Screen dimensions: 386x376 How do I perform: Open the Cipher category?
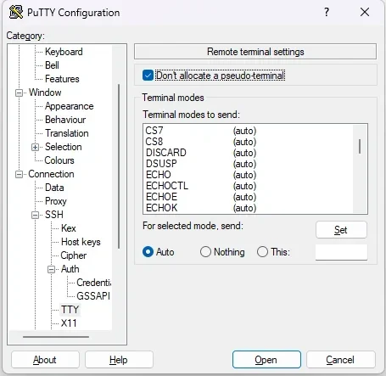pos(74,255)
